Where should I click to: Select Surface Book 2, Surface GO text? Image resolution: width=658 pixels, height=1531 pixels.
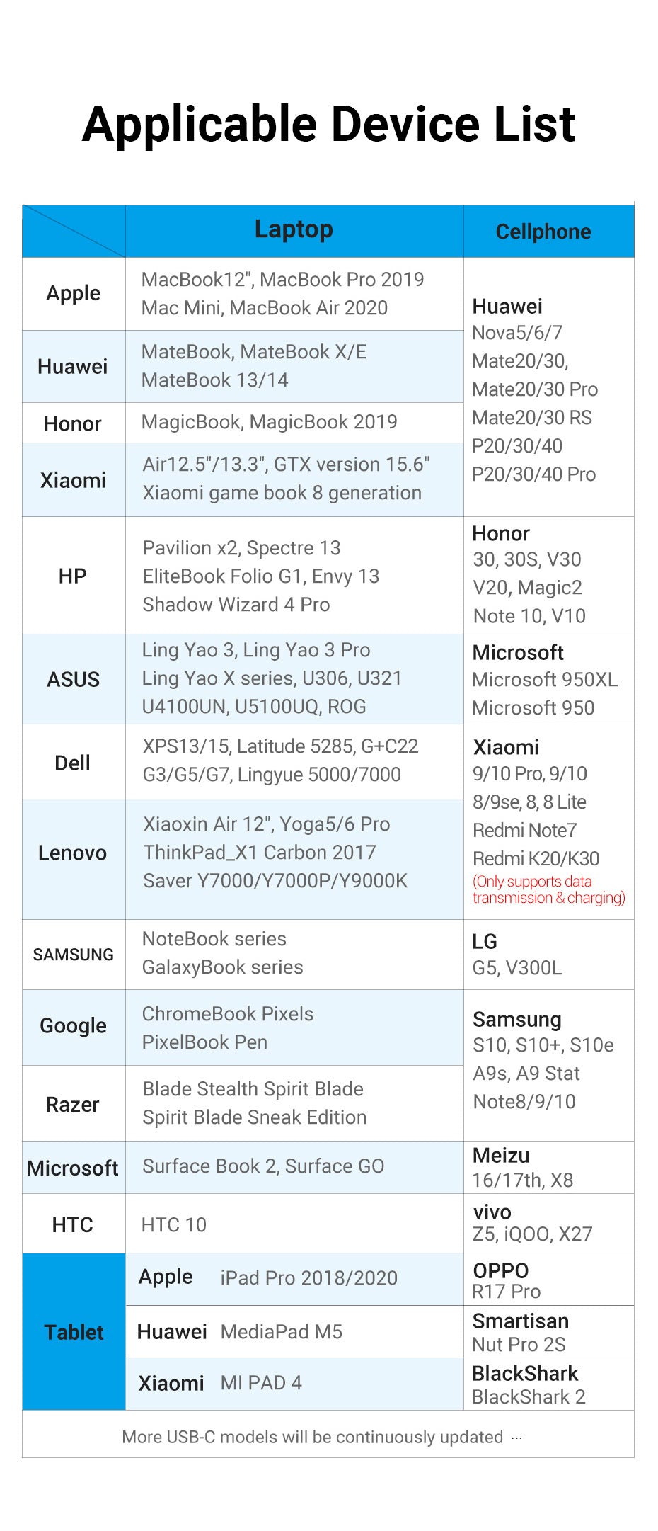(263, 1166)
